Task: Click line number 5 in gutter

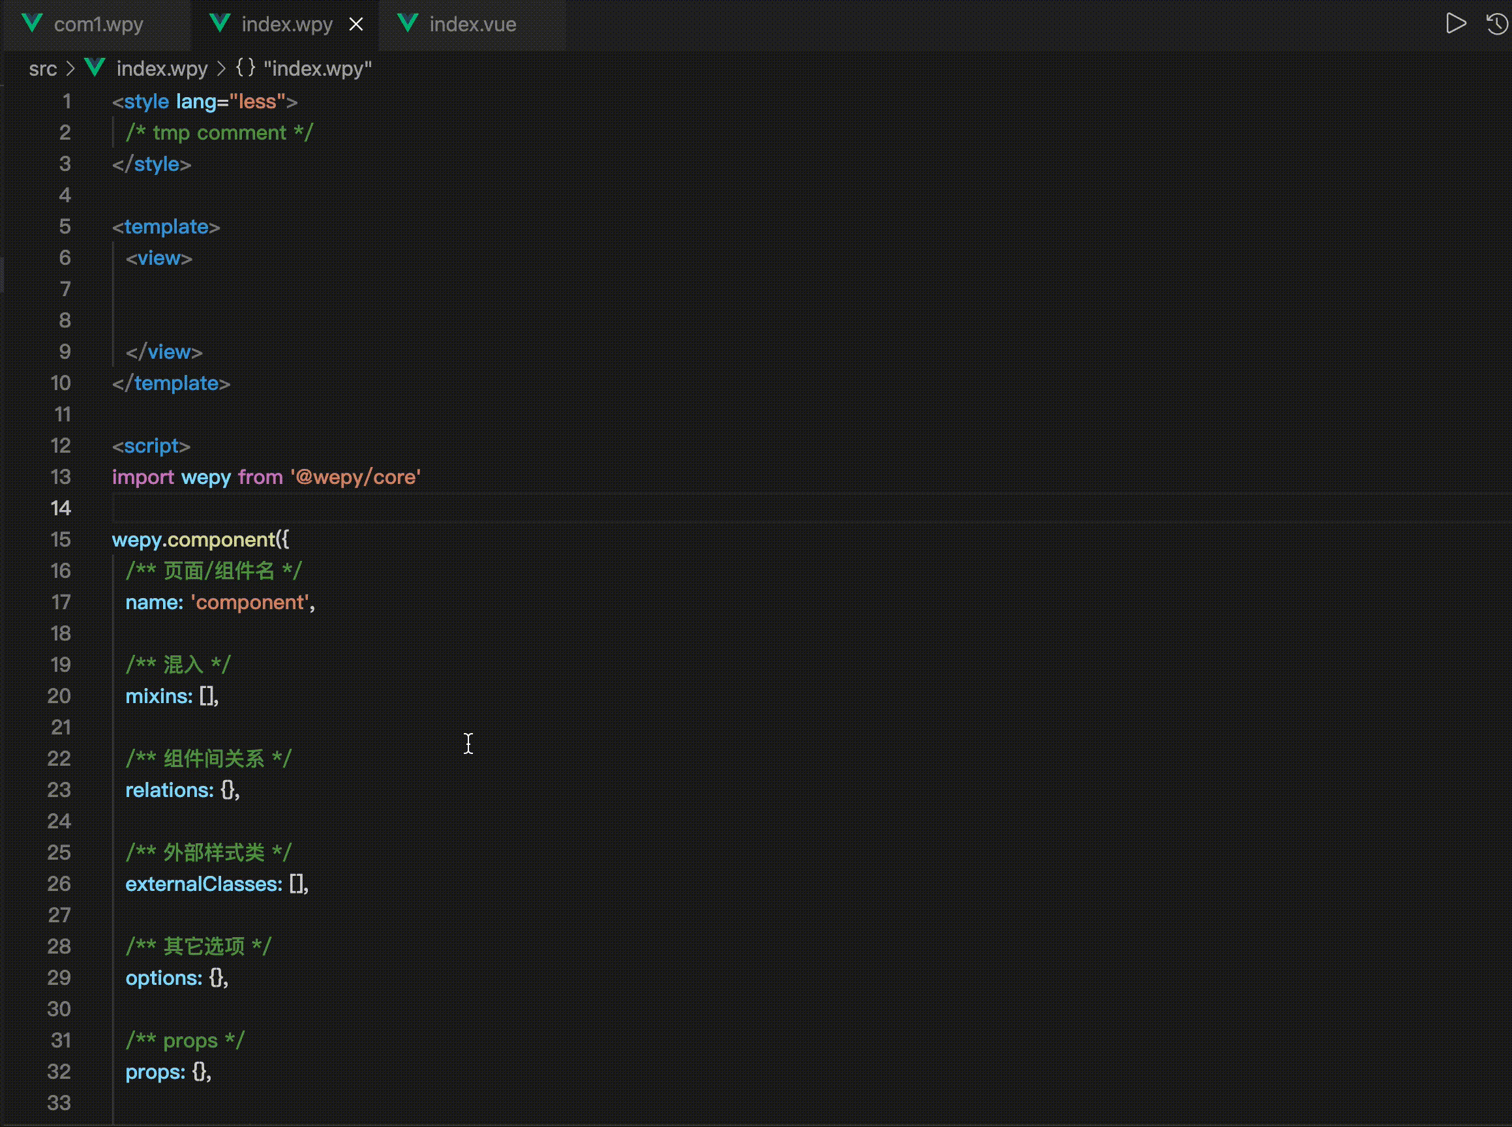Action: (x=65, y=226)
